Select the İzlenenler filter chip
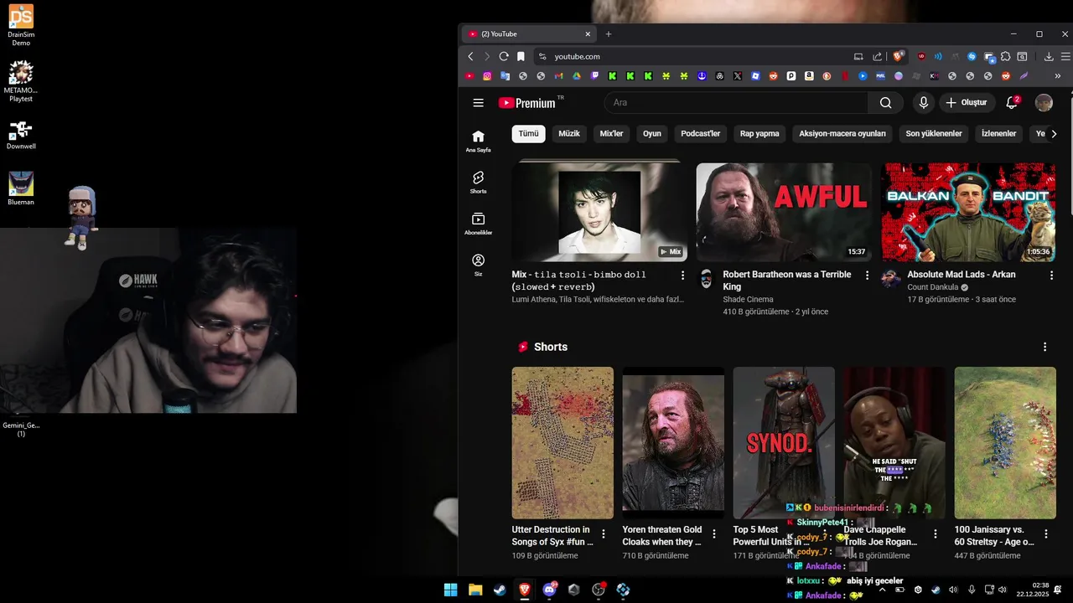The height and width of the screenshot is (603, 1073). (998, 133)
